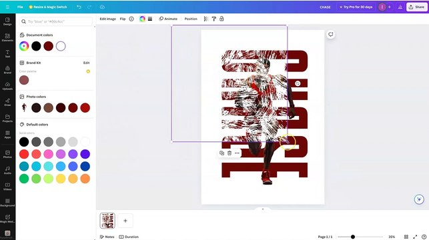Select yellow default color swatch
429x240 pixels.
coord(61,179)
